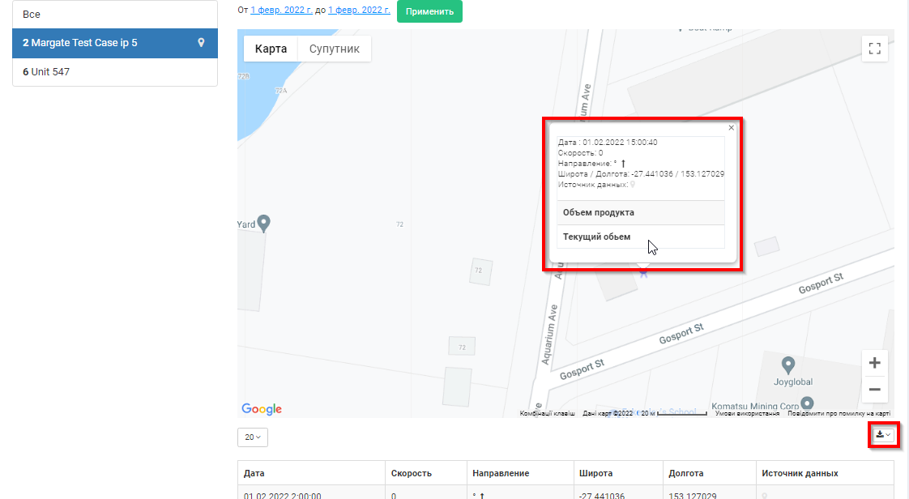The image size is (909, 499).
Task: Zoom in on the map
Action: click(874, 364)
